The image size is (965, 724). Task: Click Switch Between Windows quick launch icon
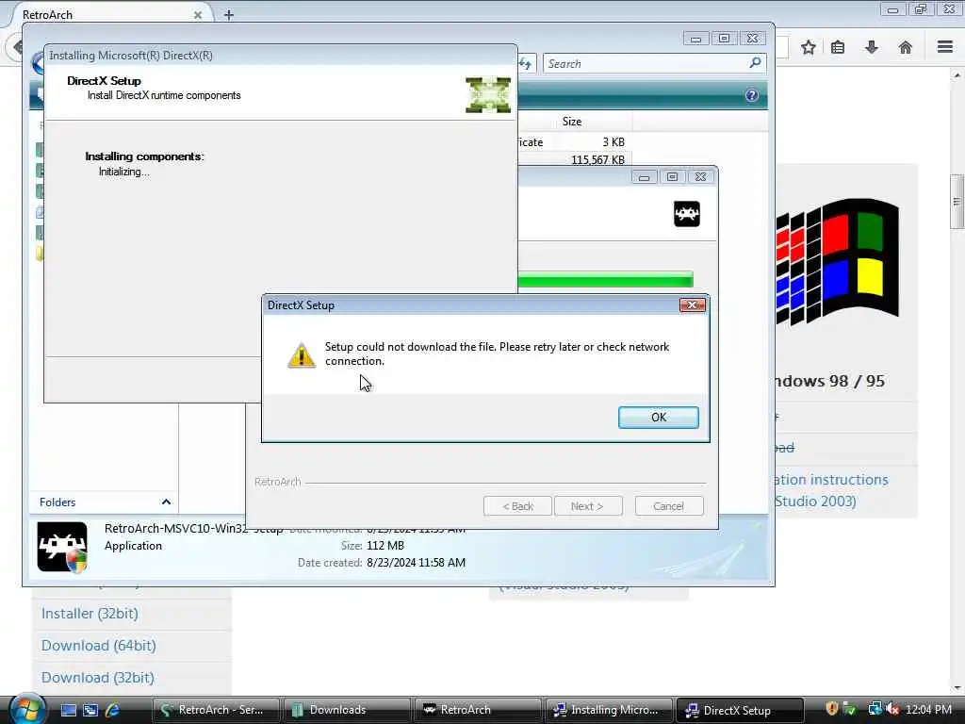(x=90, y=710)
